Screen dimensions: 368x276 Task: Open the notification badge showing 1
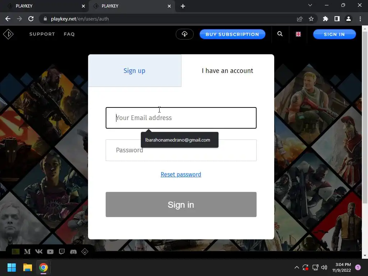pos(358,267)
